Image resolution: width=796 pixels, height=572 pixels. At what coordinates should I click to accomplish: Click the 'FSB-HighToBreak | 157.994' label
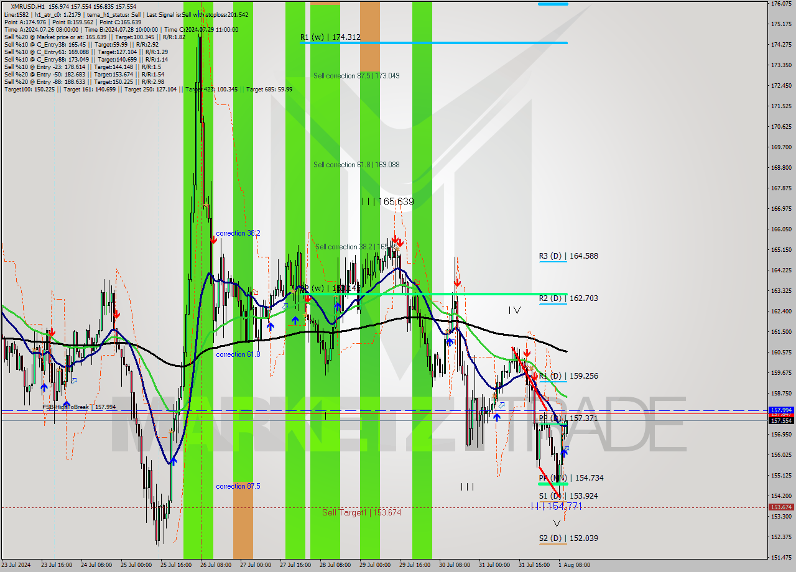[79, 407]
